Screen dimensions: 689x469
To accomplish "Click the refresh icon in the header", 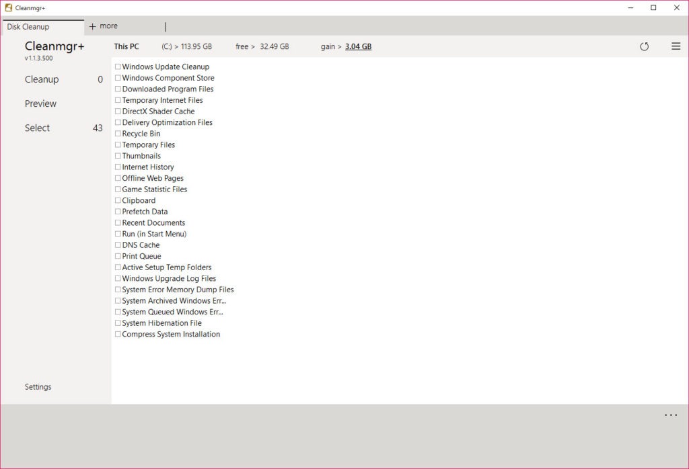I will click(644, 46).
